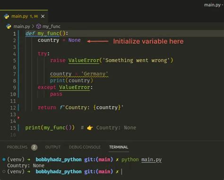
Task: Switch to the OUTPUT panel tab
Action: [53, 147]
